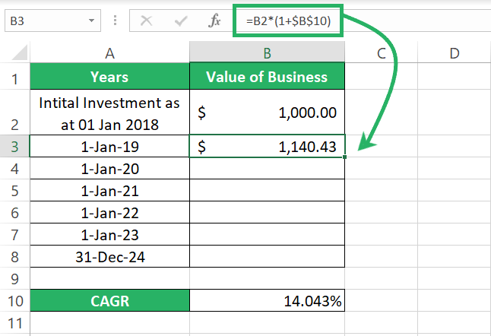Select row 4 header

coord(14,169)
